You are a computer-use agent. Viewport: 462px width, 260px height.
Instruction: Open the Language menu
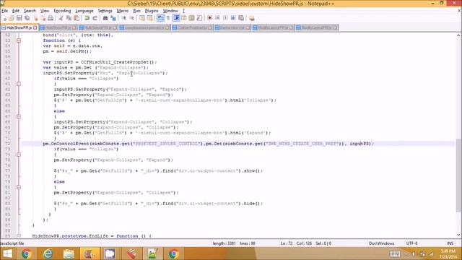pos(84,11)
